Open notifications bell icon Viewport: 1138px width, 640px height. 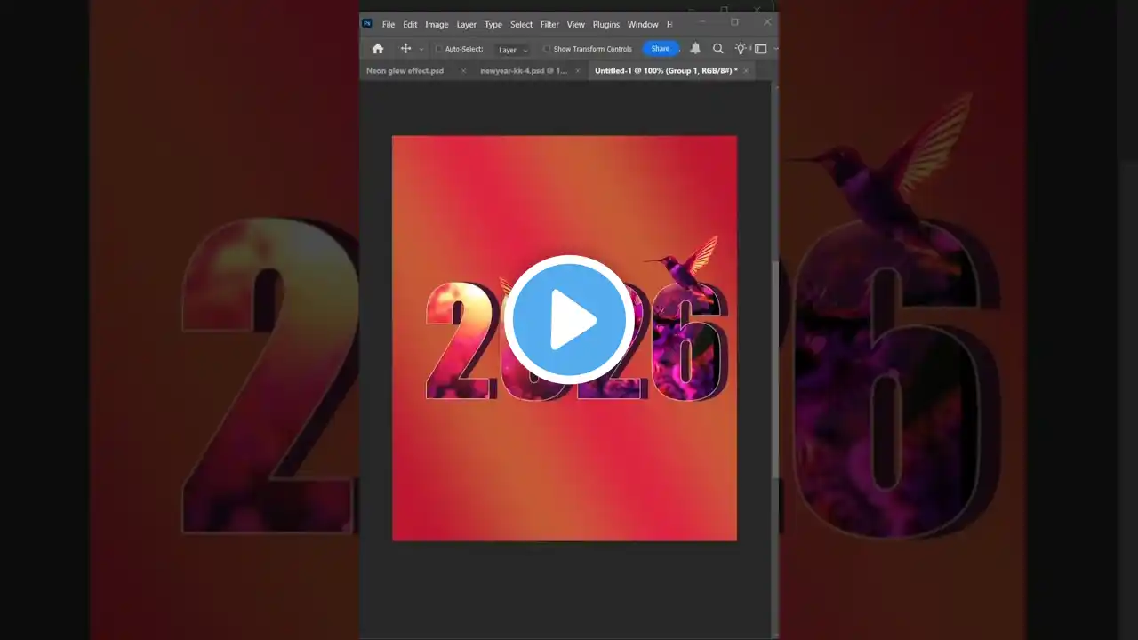(x=695, y=49)
